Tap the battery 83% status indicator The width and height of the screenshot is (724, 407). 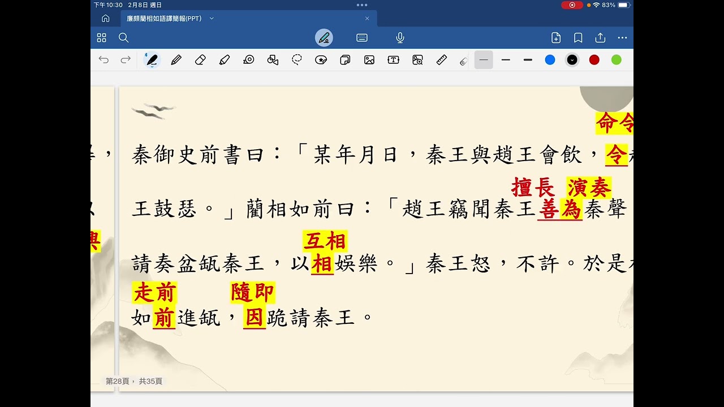point(615,5)
